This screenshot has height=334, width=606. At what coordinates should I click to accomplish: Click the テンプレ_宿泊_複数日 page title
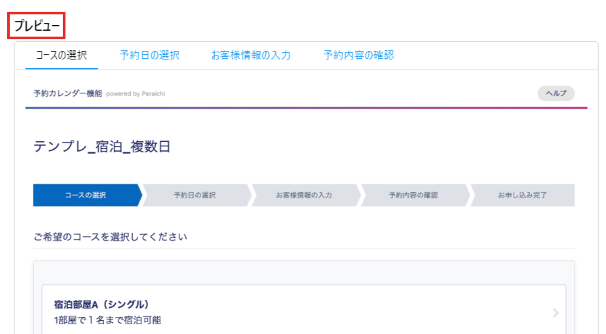click(102, 146)
